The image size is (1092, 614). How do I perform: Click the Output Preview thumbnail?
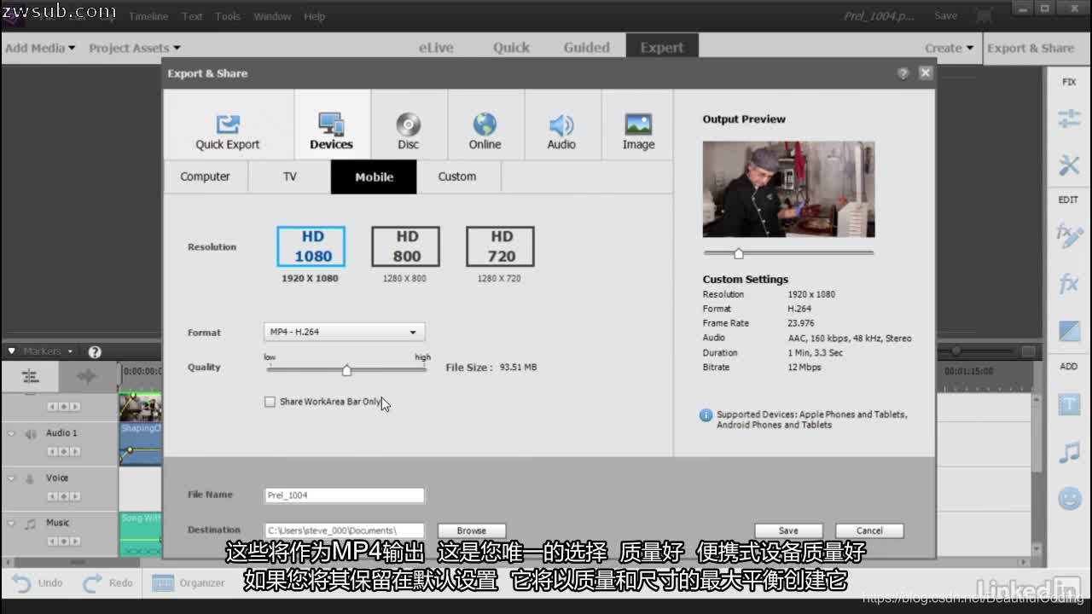(x=788, y=189)
